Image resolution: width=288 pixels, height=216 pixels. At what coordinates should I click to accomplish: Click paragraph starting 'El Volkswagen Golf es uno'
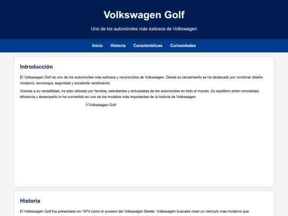point(141,80)
